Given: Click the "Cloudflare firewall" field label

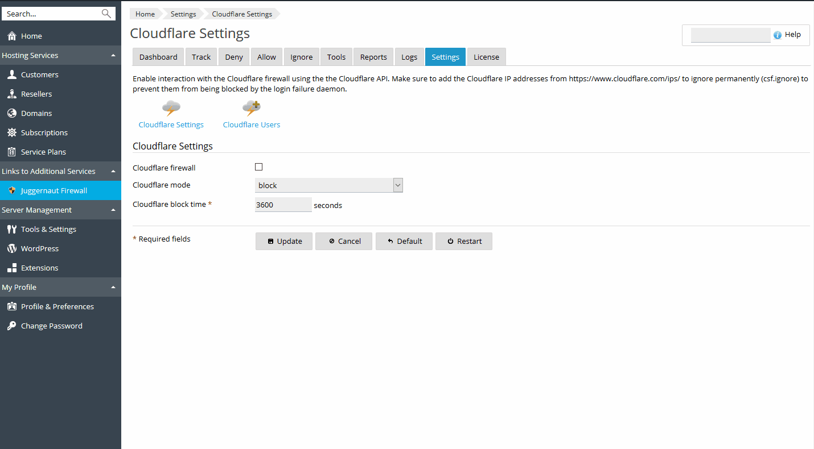Looking at the screenshot, I should [x=164, y=168].
